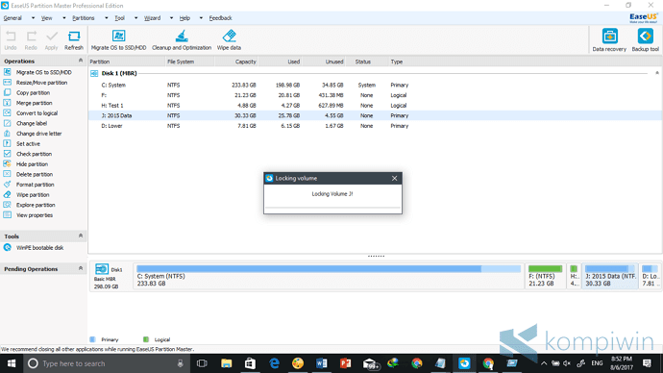Open the Help menu dropdown arrow
Screen dimensions: 663x373
point(201,18)
